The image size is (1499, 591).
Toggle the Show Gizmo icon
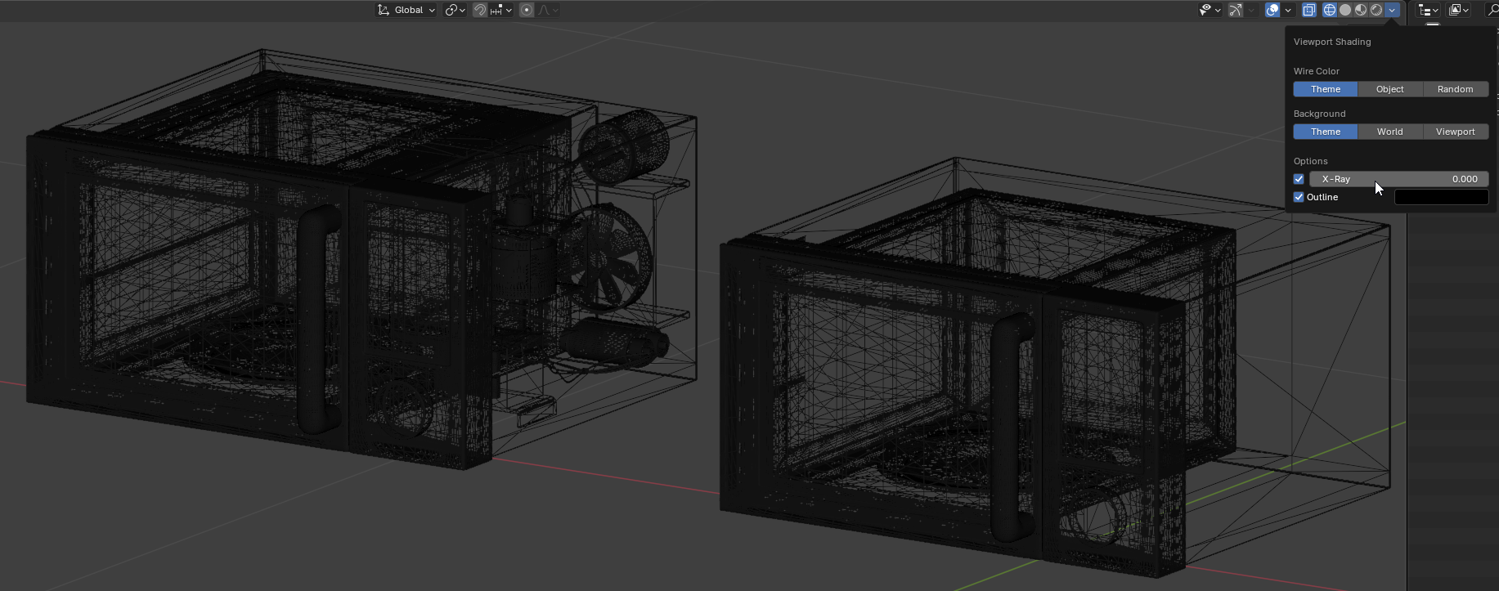pyautogui.click(x=1236, y=10)
